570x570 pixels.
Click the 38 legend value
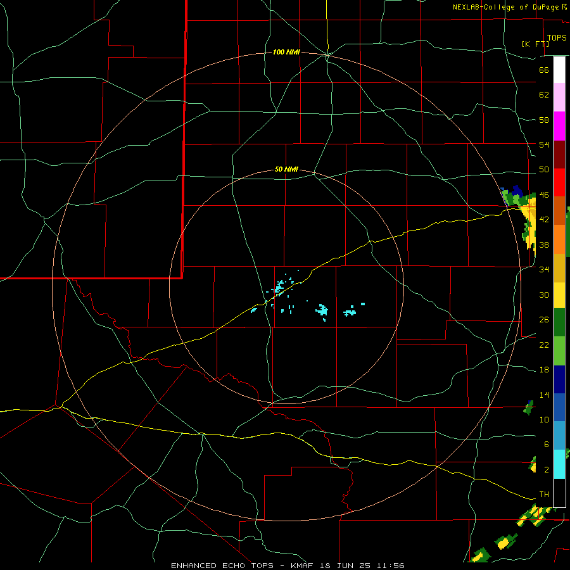coord(544,244)
